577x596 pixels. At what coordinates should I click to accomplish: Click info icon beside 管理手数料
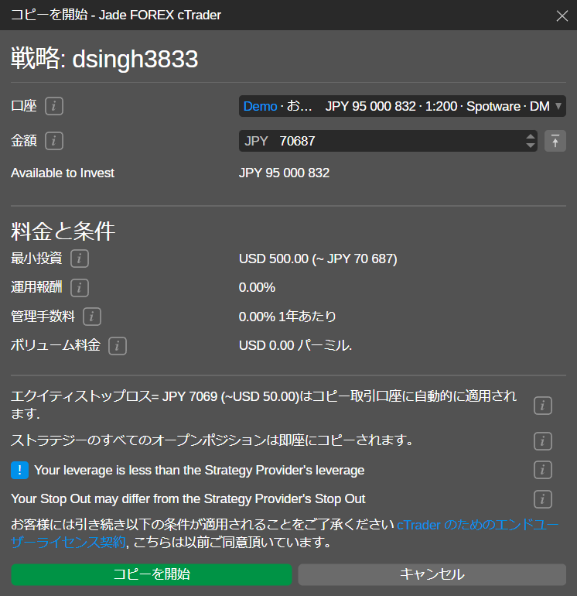click(92, 317)
